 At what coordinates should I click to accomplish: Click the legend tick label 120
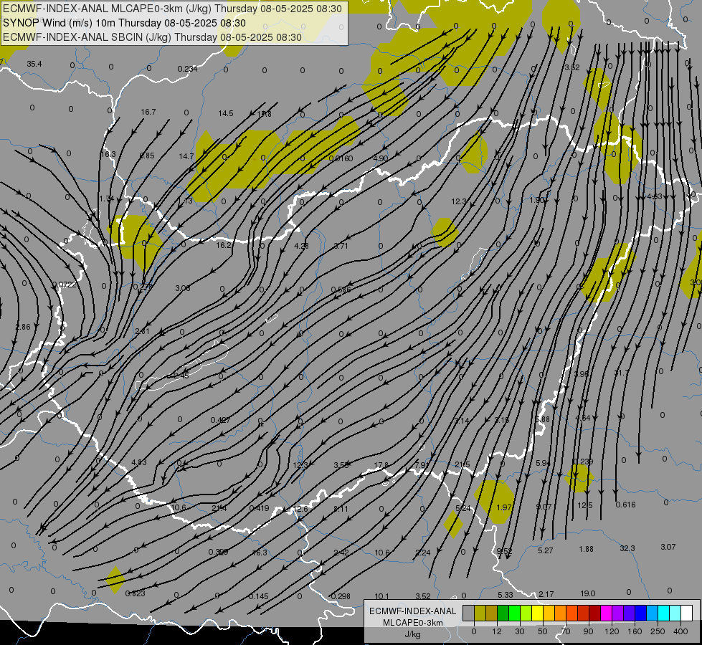coord(612,631)
